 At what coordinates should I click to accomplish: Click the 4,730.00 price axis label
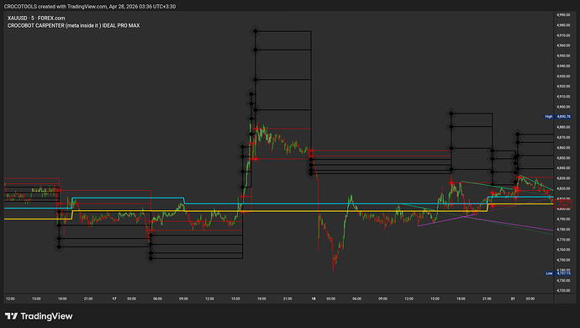pos(563,280)
